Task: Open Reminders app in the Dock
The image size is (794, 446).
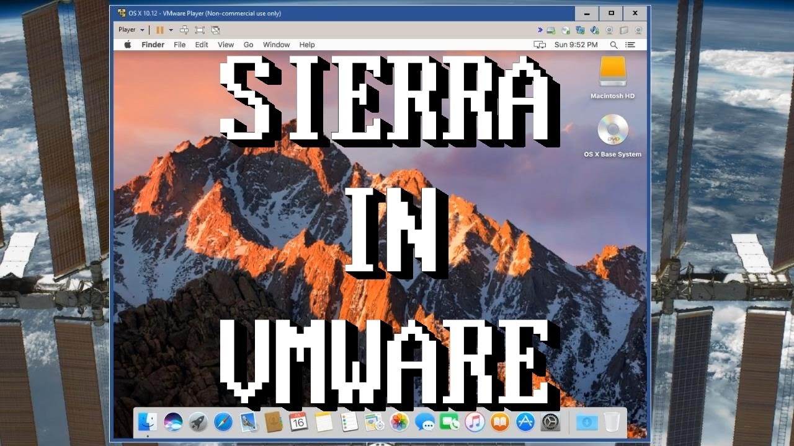Action: (349, 422)
